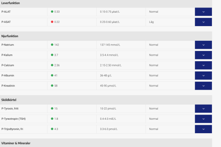
Task: Open P-Tyroxin, fritt details chevron
Action: pyautogui.click(x=203, y=109)
